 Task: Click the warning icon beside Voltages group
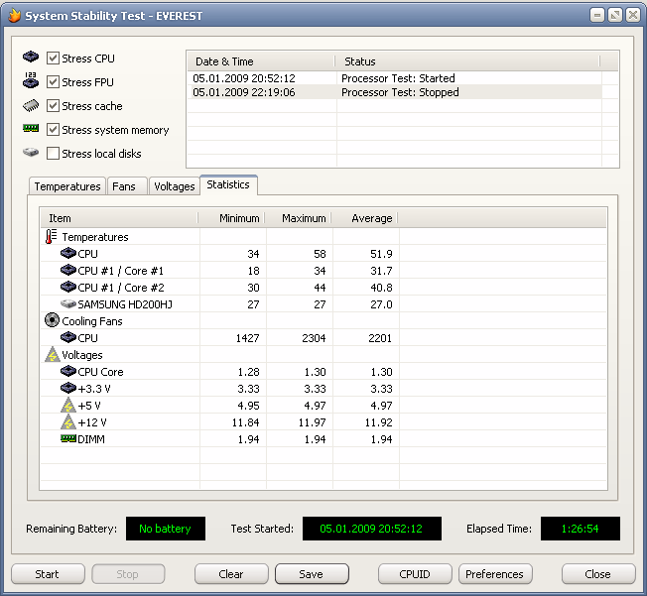pyautogui.click(x=52, y=355)
